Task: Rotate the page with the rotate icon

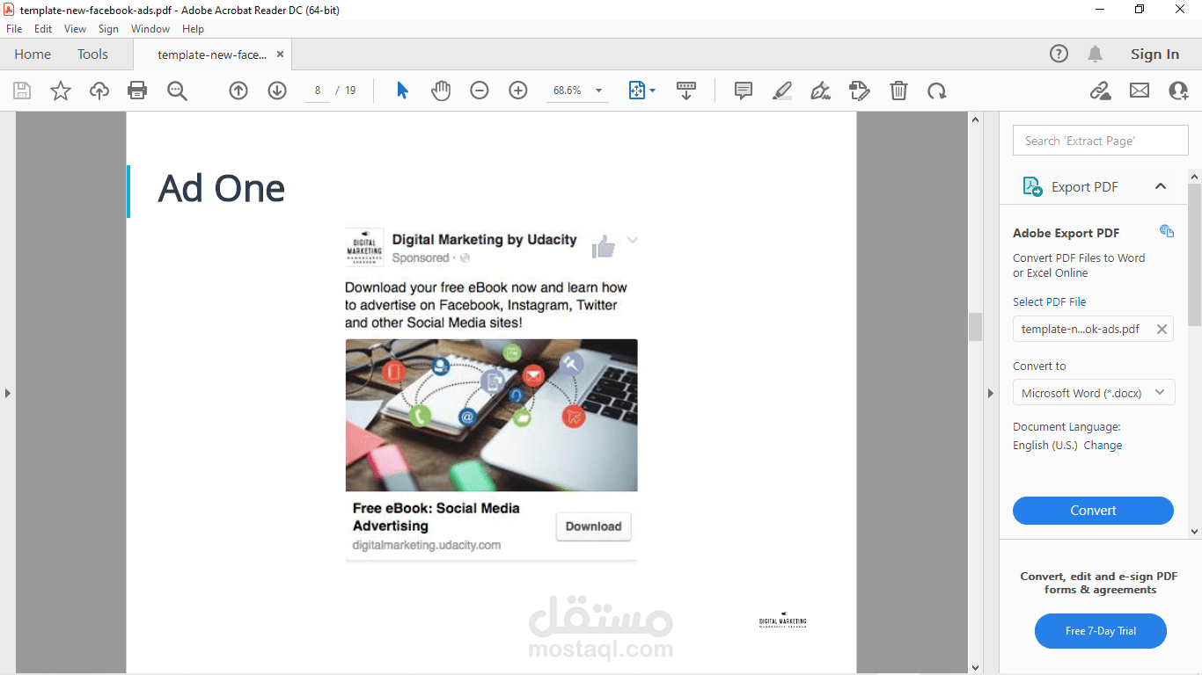Action: 937,91
